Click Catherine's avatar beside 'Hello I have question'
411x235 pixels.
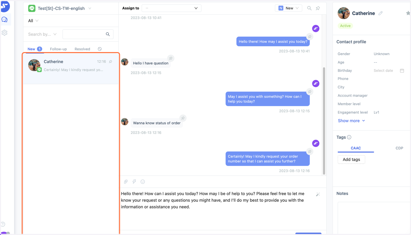click(125, 62)
